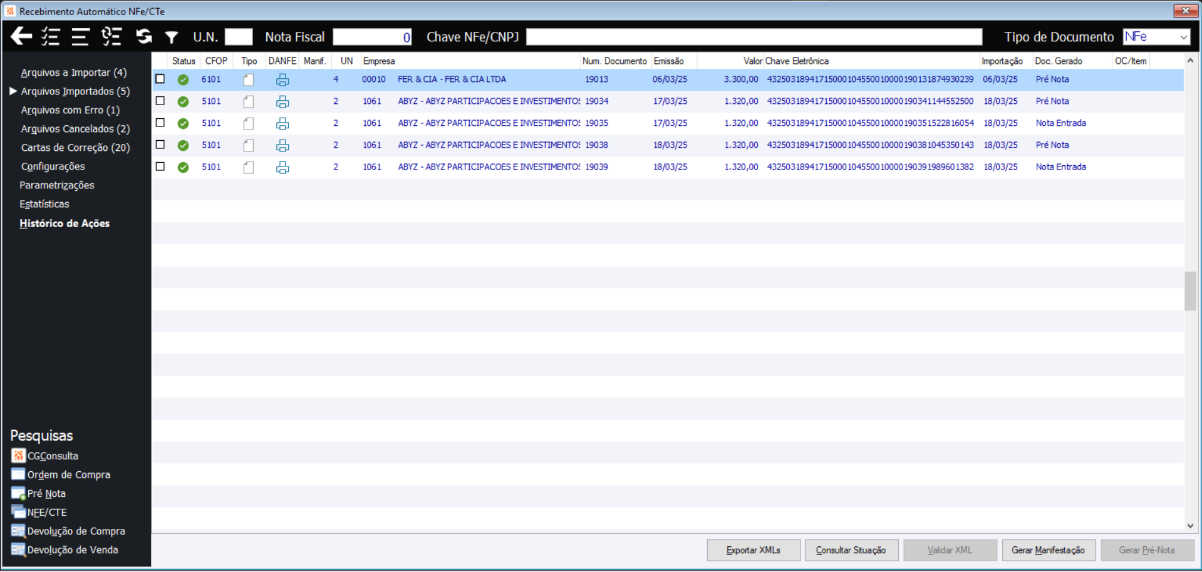This screenshot has width=1202, height=572.
Task: Click the checklist settings toolbar icon
Action: (111, 36)
